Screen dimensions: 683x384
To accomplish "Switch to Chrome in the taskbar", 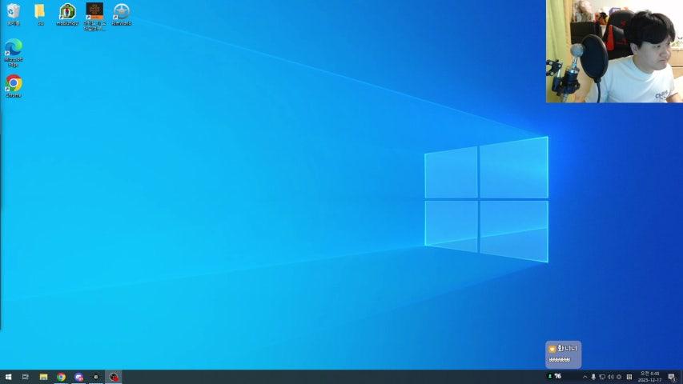I will (x=61, y=377).
